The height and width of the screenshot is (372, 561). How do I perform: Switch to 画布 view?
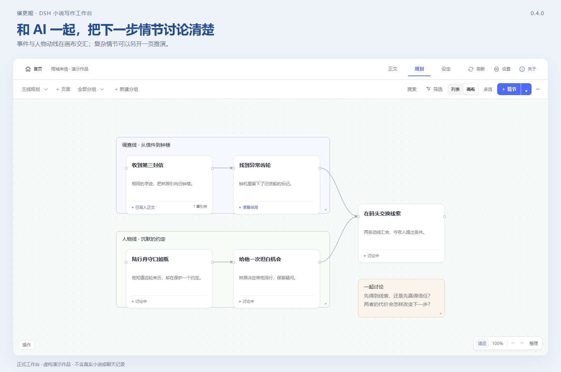(471, 89)
